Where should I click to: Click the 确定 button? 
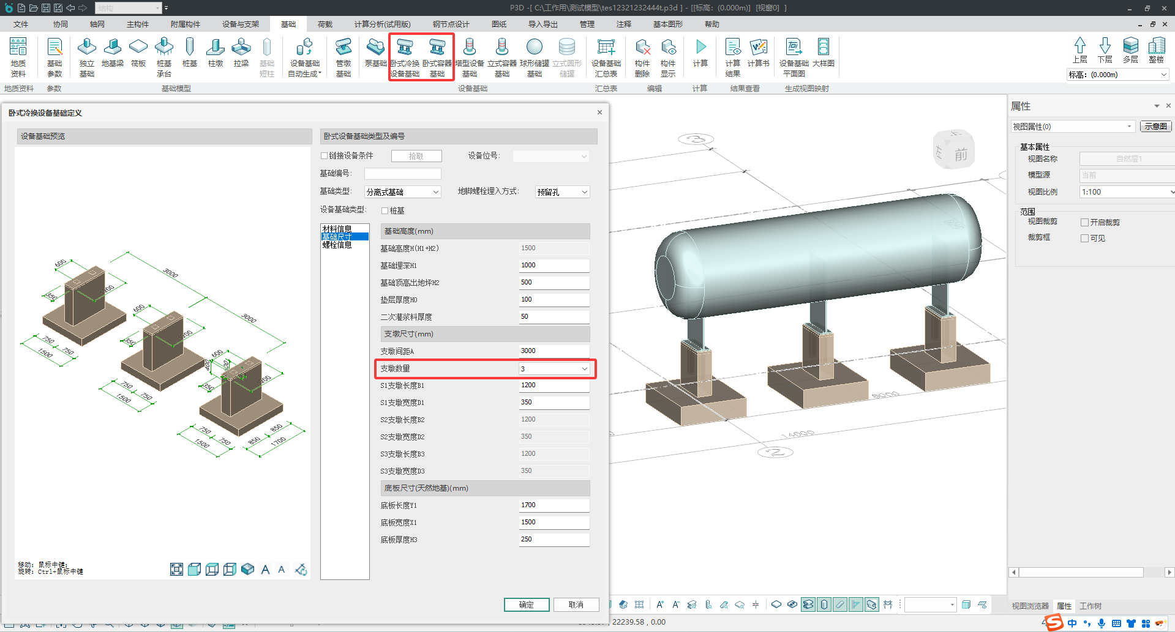coord(526,604)
